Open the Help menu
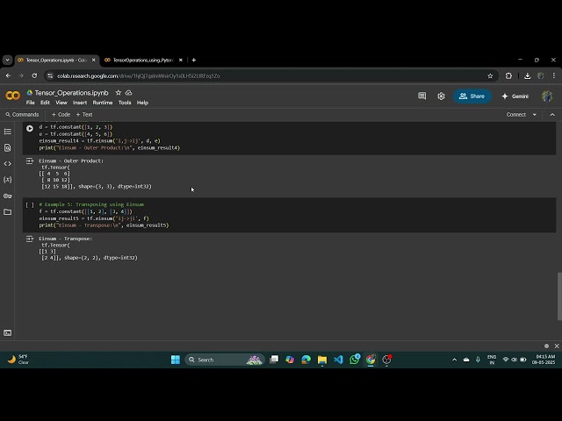The image size is (562, 421). (142, 103)
